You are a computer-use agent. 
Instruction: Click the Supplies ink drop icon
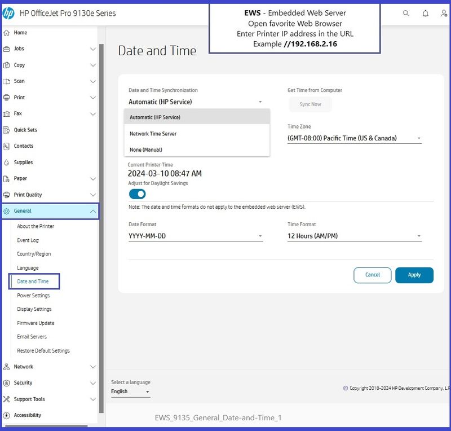pos(7,162)
